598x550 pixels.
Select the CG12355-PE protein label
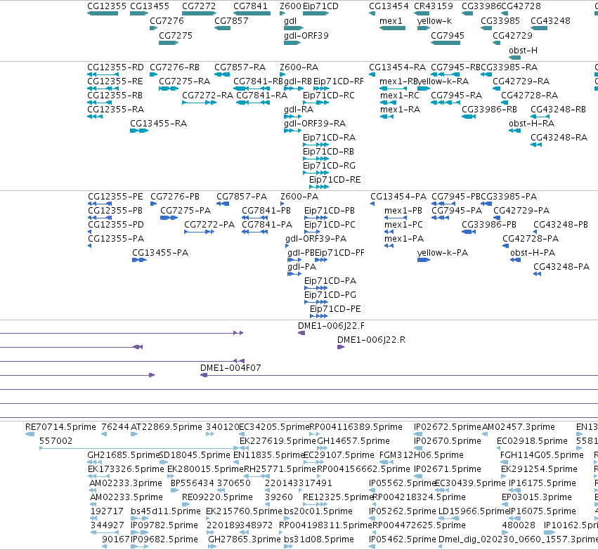(115, 197)
